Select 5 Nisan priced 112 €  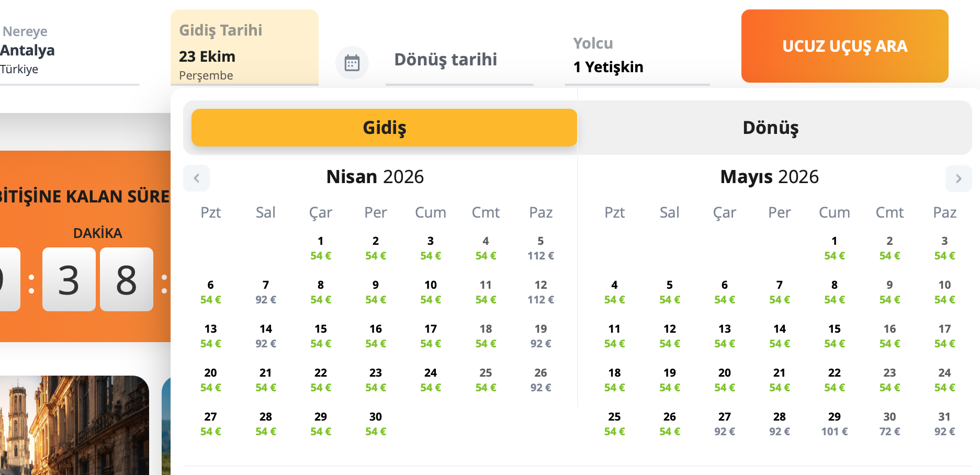(x=540, y=248)
